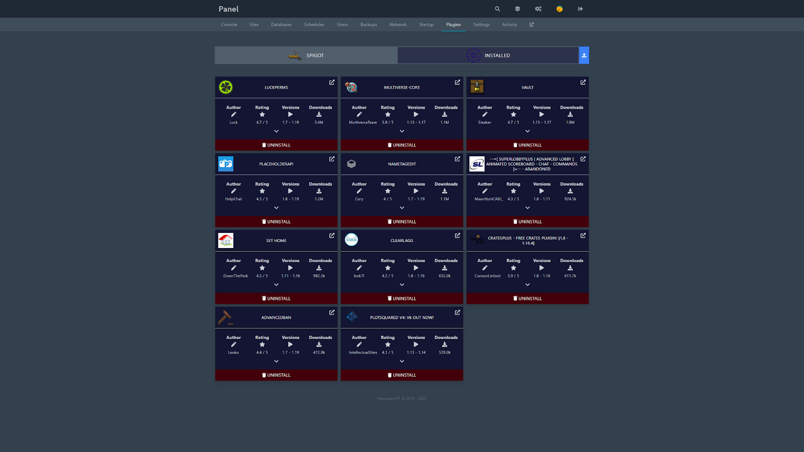The image size is (804, 452).
Task: Uninstall the CratesPlus plugin
Action: point(528,298)
